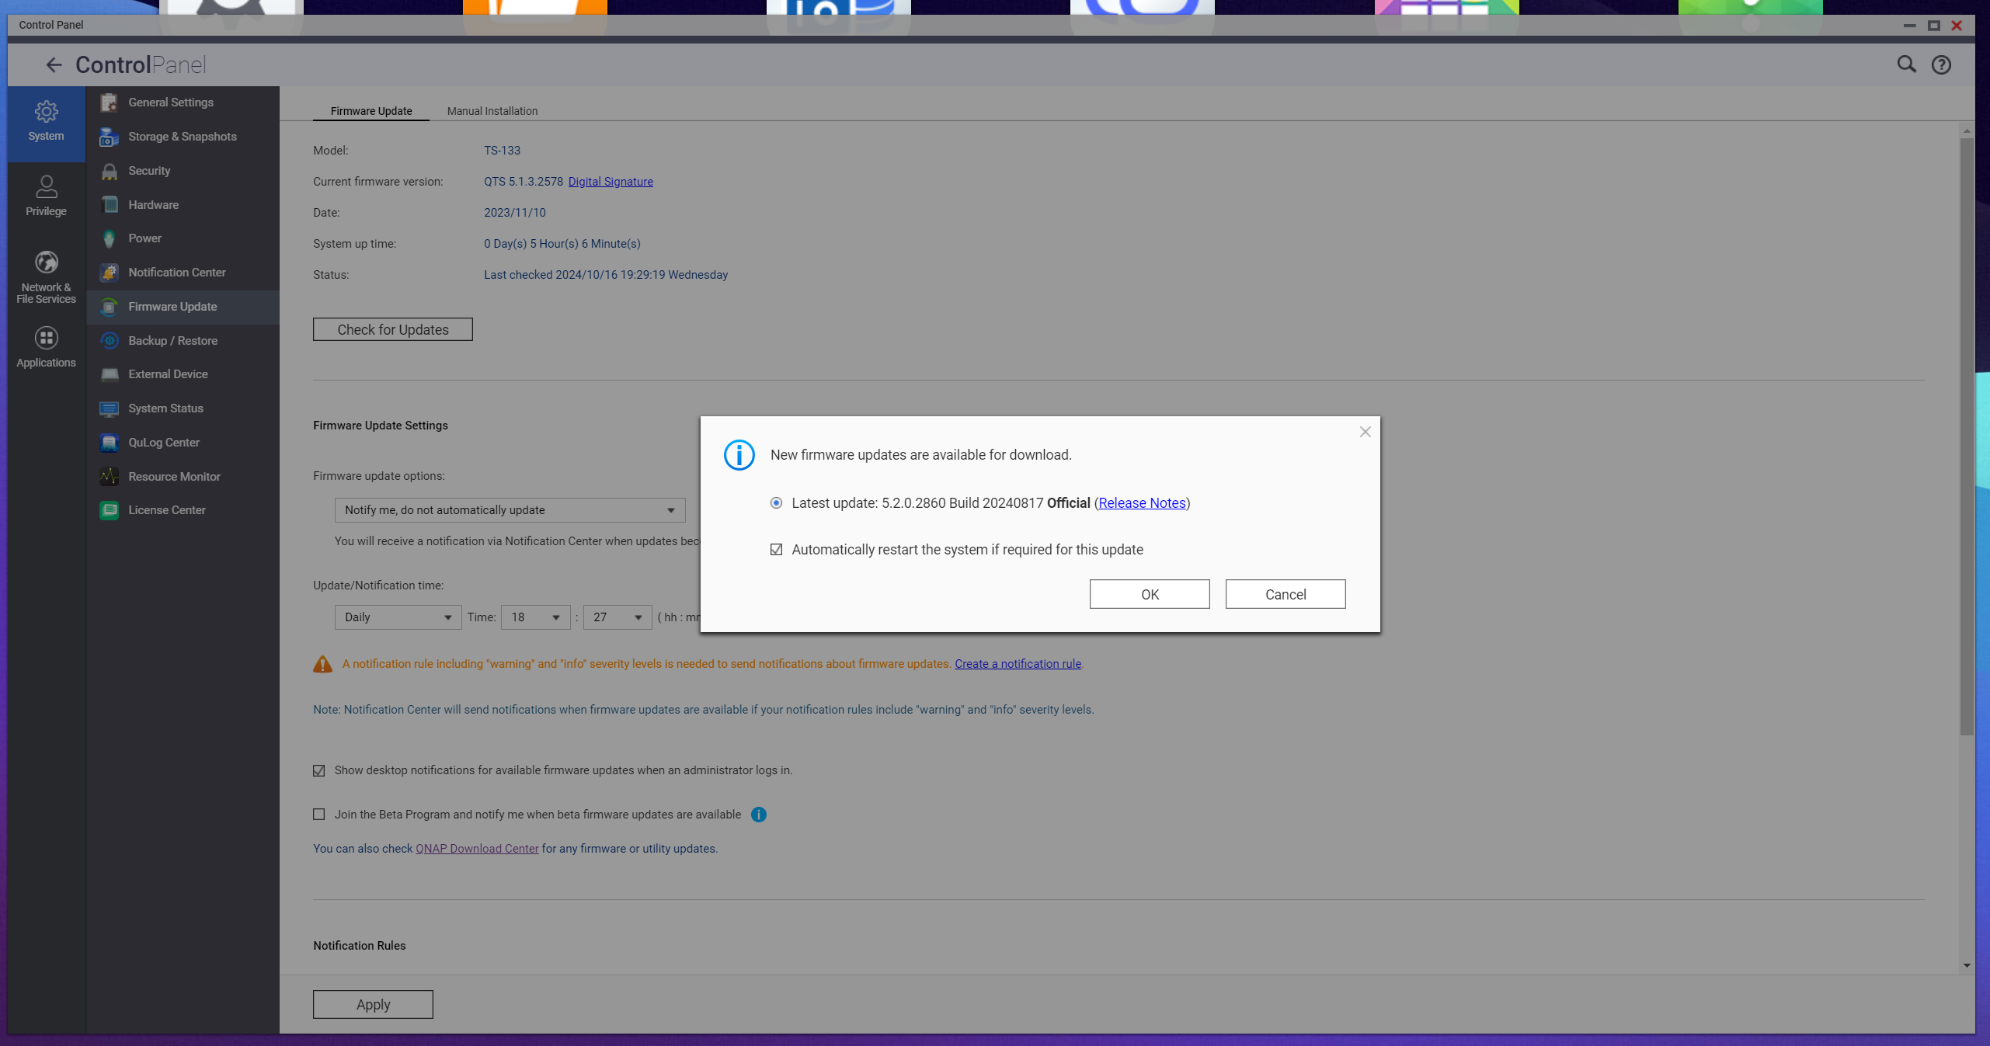This screenshot has width=1990, height=1046.
Task: Select the Firmware Update tab
Action: coord(371,111)
